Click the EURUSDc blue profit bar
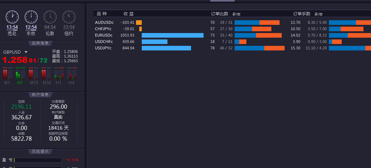Viewport: 371px width, 168px height. coord(172,35)
